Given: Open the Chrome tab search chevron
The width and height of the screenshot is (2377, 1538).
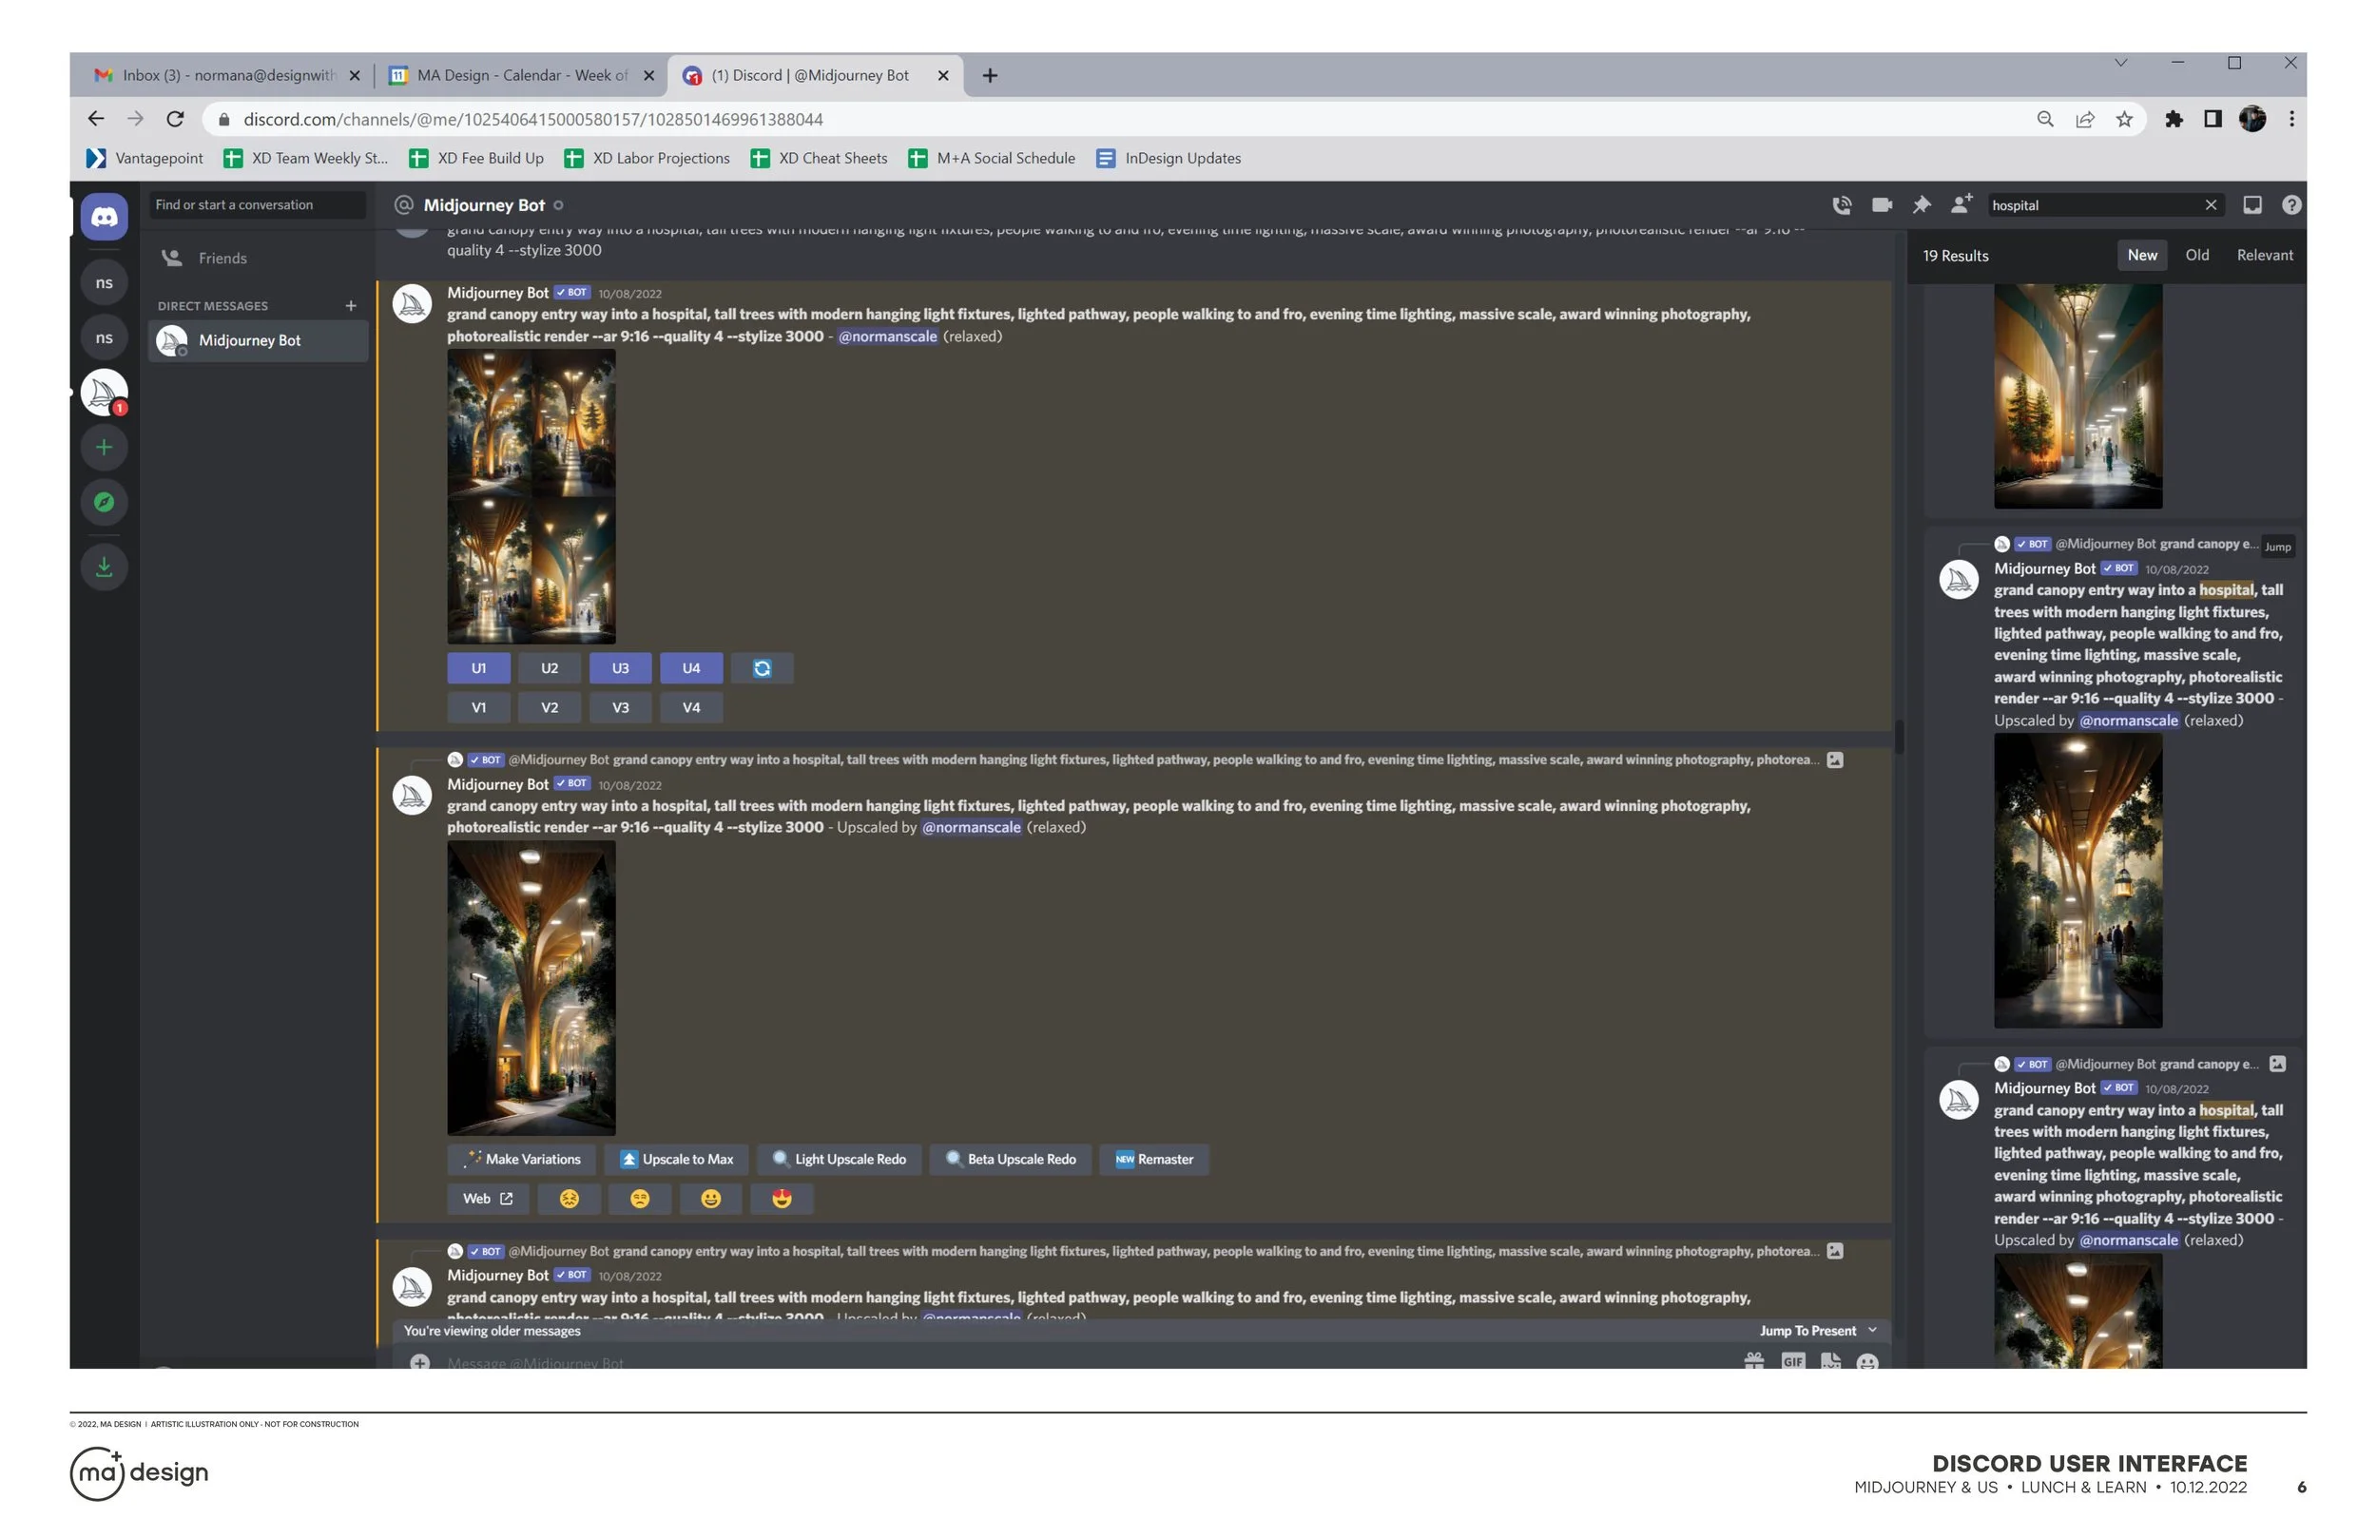Looking at the screenshot, I should coord(2120,63).
